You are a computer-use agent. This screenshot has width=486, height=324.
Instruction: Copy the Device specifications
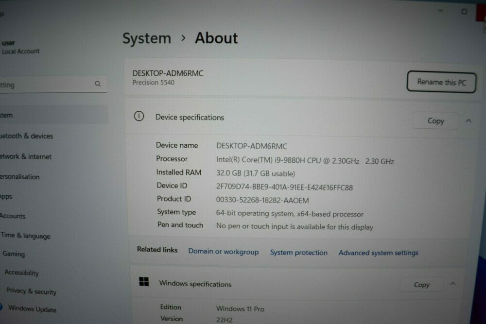click(x=435, y=121)
